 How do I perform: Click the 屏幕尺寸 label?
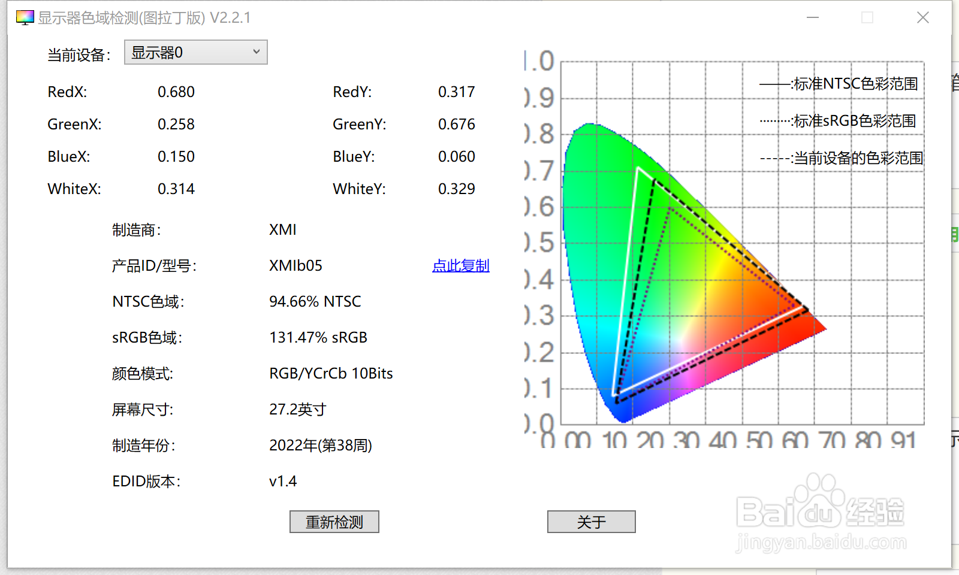click(143, 410)
